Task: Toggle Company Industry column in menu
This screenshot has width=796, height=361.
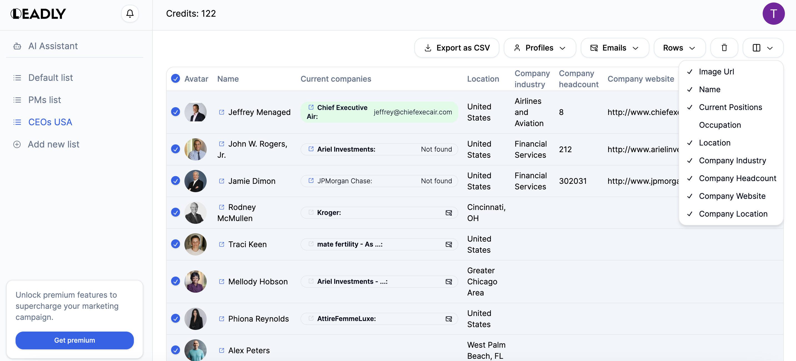Action: click(731, 161)
